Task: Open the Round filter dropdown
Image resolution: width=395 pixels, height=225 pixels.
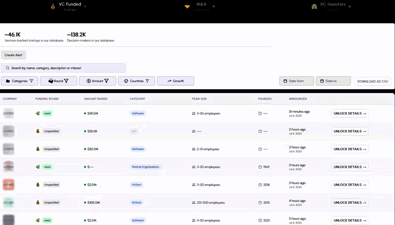Action: pyautogui.click(x=59, y=81)
